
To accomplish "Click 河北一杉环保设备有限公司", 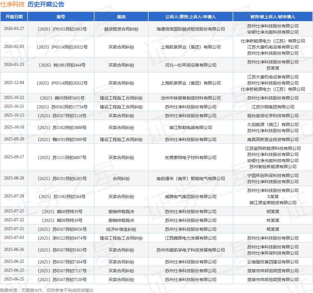I will (x=191, y=65).
